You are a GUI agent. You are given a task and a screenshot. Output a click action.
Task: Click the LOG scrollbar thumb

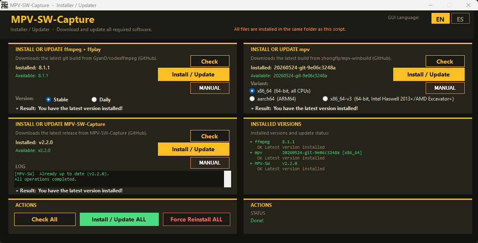[227, 179]
